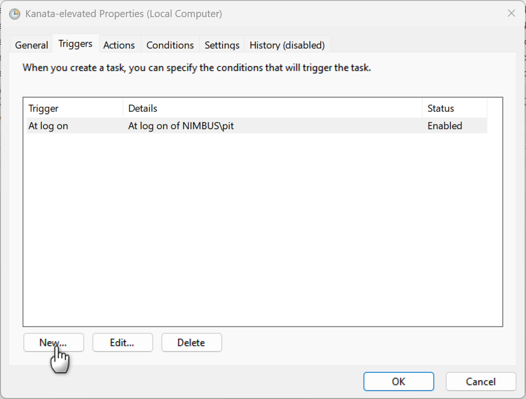Image resolution: width=526 pixels, height=399 pixels.
Task: View the History (disabled) tab
Action: pyautogui.click(x=287, y=45)
